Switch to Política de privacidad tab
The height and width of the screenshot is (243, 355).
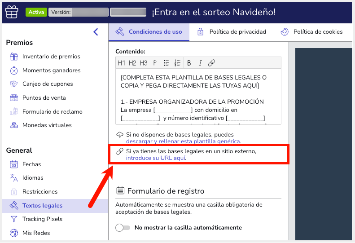coord(232,32)
